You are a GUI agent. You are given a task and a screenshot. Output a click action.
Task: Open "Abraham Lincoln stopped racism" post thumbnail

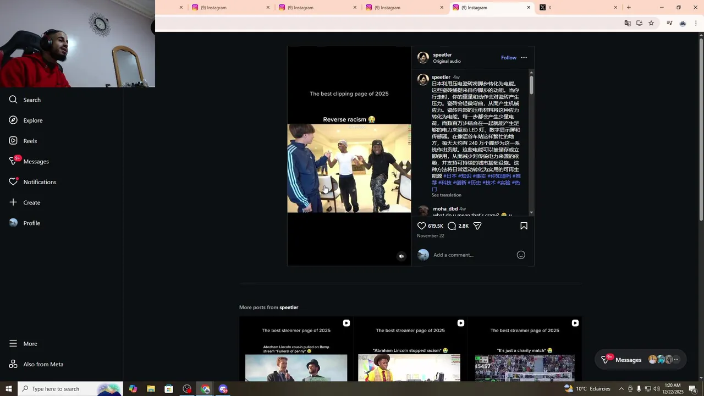tap(410, 349)
